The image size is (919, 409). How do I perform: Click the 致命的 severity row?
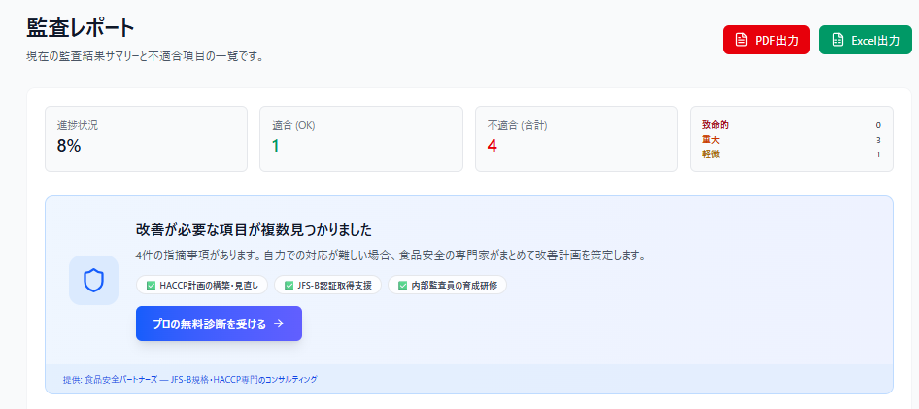[791, 125]
